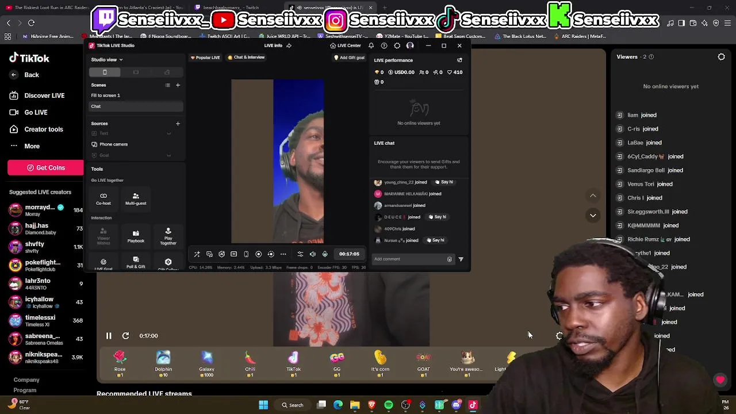This screenshot has width=736, height=414.
Task: Pop out LIVE performance panel
Action: pos(459,60)
